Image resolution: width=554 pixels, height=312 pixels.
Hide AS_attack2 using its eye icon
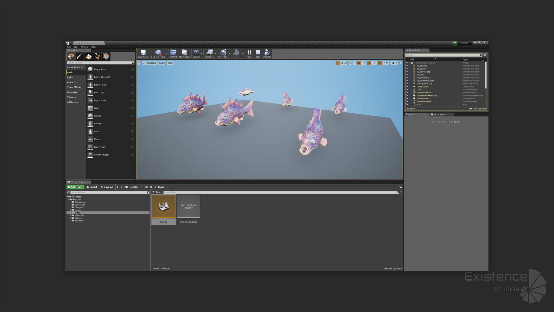(407, 66)
